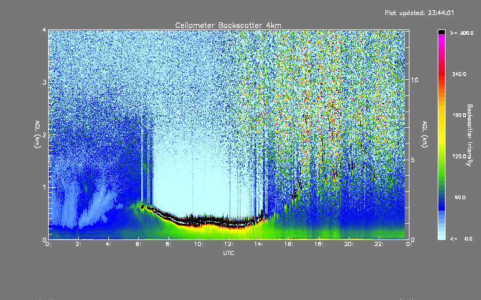Viewport: 481px width, 300px height.
Task: Click the '10:' tick on UTC axis
Action: coord(198,244)
